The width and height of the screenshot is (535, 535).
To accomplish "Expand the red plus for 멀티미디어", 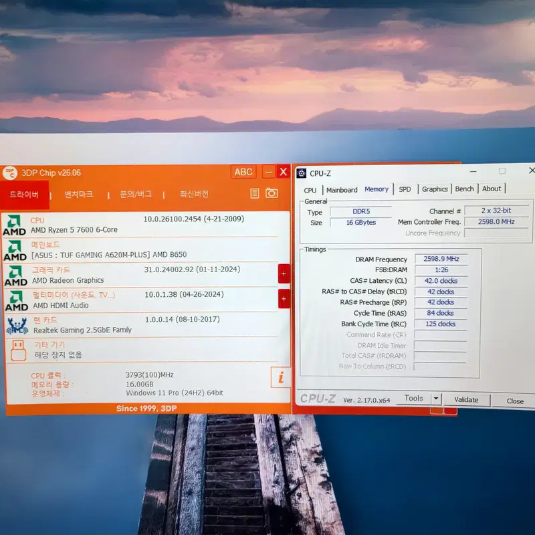I will click(x=284, y=299).
